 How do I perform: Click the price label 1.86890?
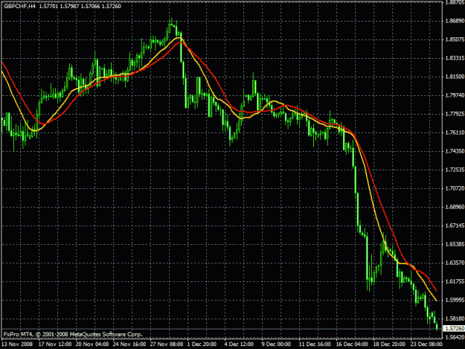tap(455, 21)
